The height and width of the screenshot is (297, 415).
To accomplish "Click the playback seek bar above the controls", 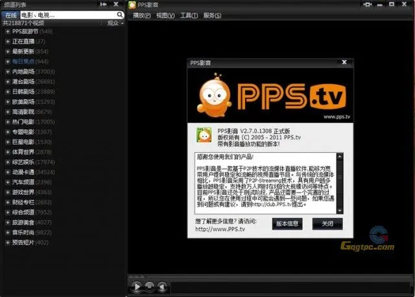I will click(x=270, y=277).
